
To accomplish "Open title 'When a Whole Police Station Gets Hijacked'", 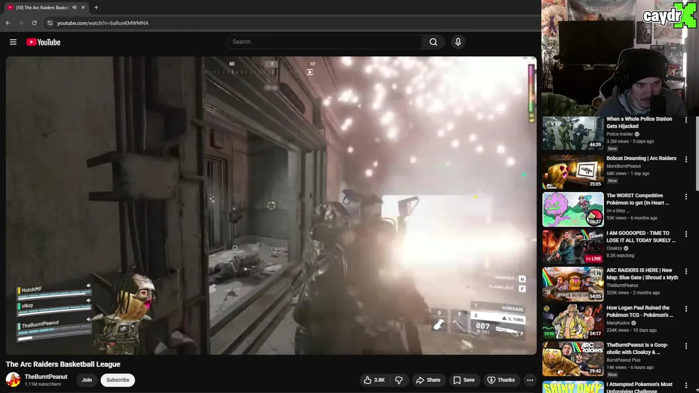I will tap(639, 122).
